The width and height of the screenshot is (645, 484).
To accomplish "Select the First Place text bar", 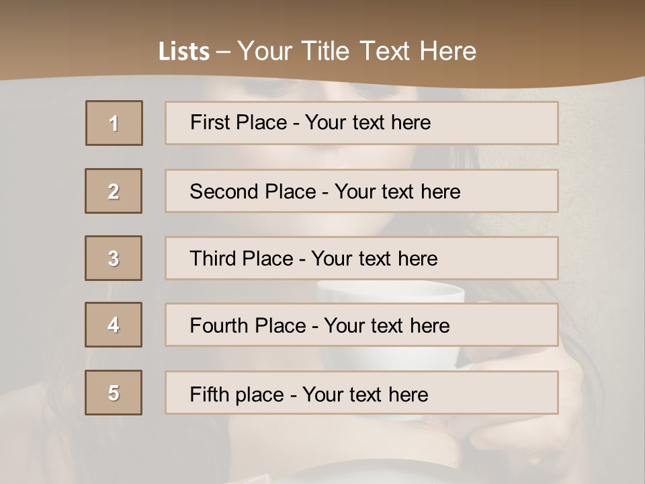I will coord(361,123).
